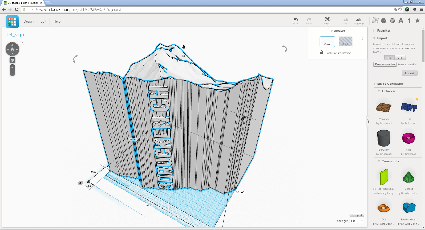Screen dimensions: 425x230
Task: Select the workplane grid icon
Action: pyautogui.click(x=375, y=20)
